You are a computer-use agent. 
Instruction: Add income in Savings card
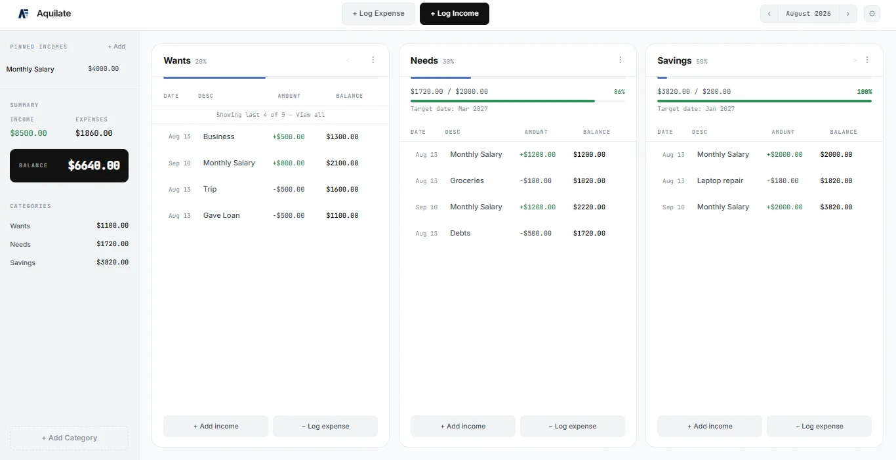pos(710,426)
